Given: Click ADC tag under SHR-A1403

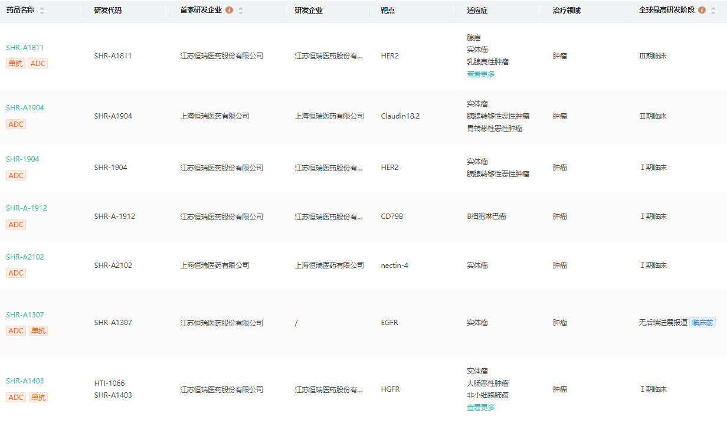Looking at the screenshot, I should 16,398.
